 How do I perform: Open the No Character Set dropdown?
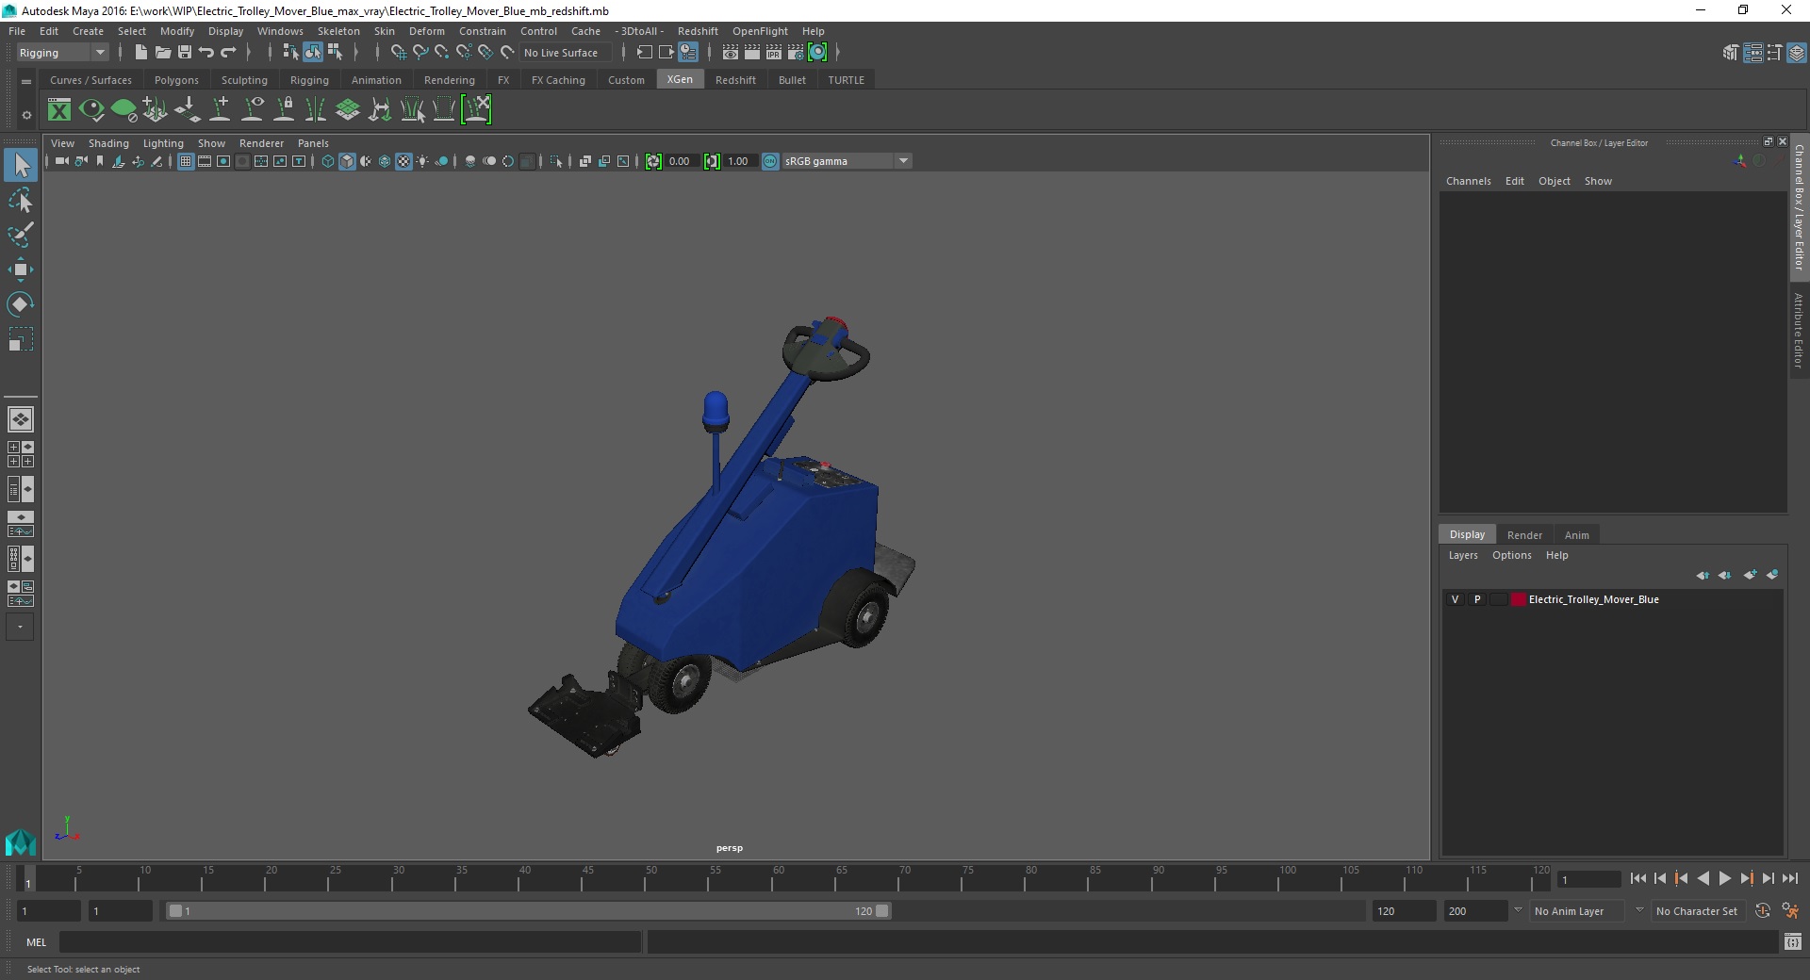click(x=1700, y=911)
